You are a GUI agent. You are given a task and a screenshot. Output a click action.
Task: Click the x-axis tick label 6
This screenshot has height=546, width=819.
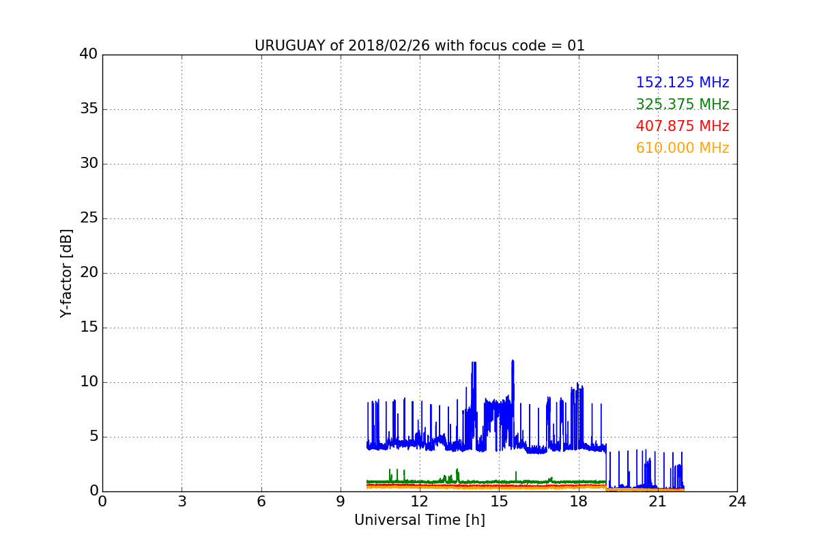[x=261, y=502]
